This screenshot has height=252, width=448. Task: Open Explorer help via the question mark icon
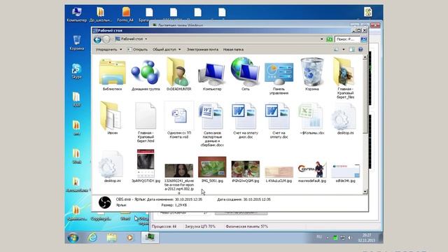coord(360,50)
